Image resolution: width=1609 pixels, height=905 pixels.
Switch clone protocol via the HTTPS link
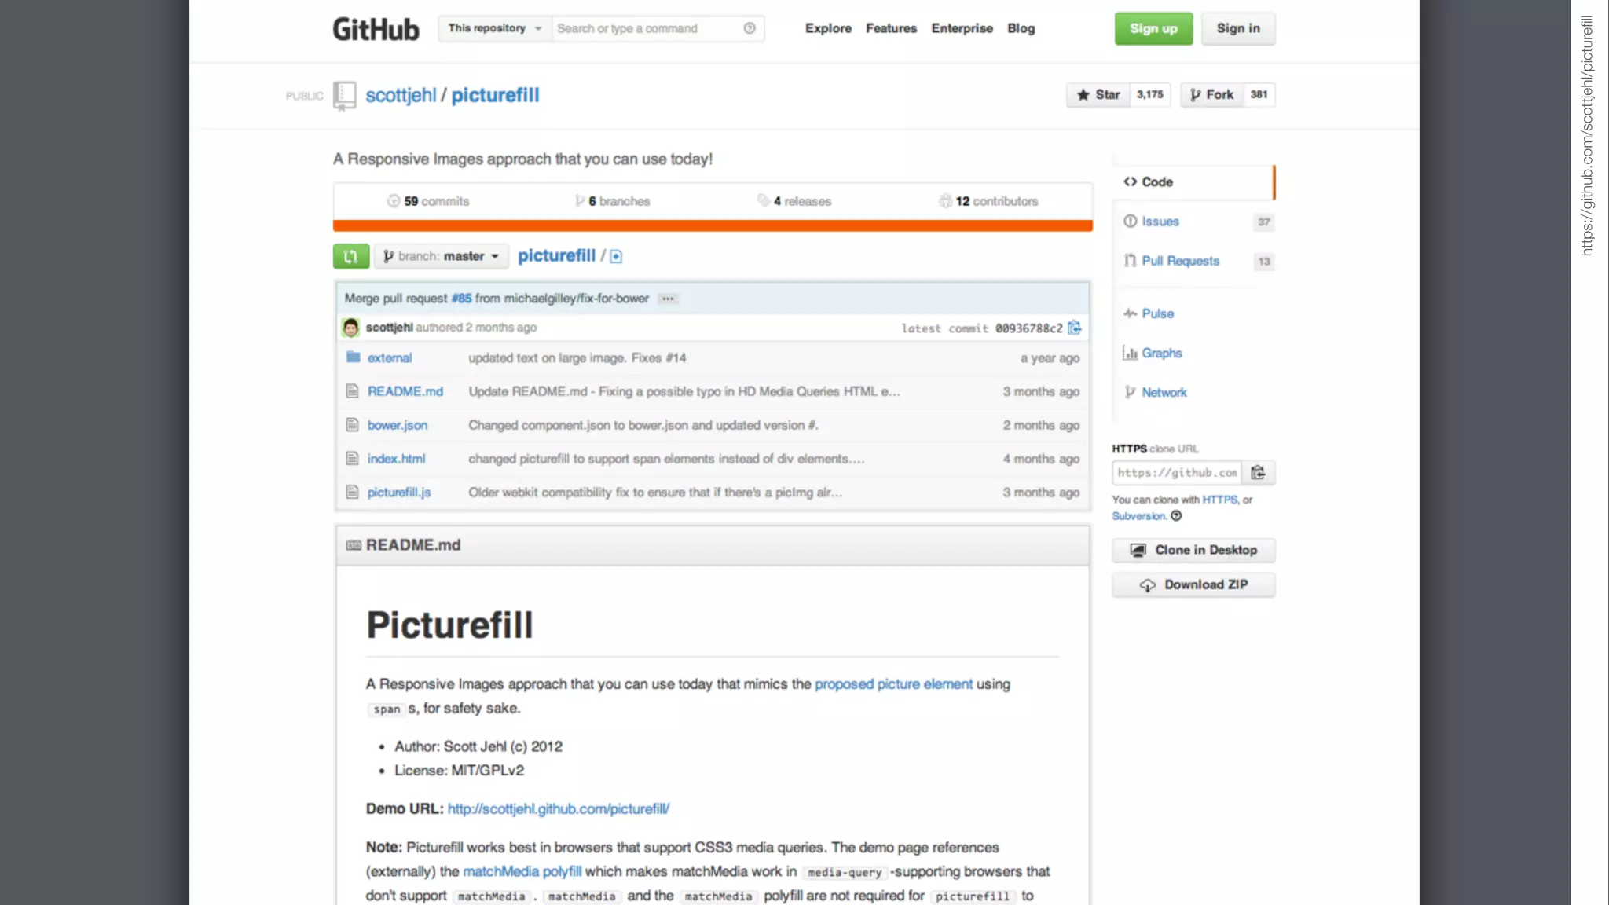pyautogui.click(x=1219, y=500)
